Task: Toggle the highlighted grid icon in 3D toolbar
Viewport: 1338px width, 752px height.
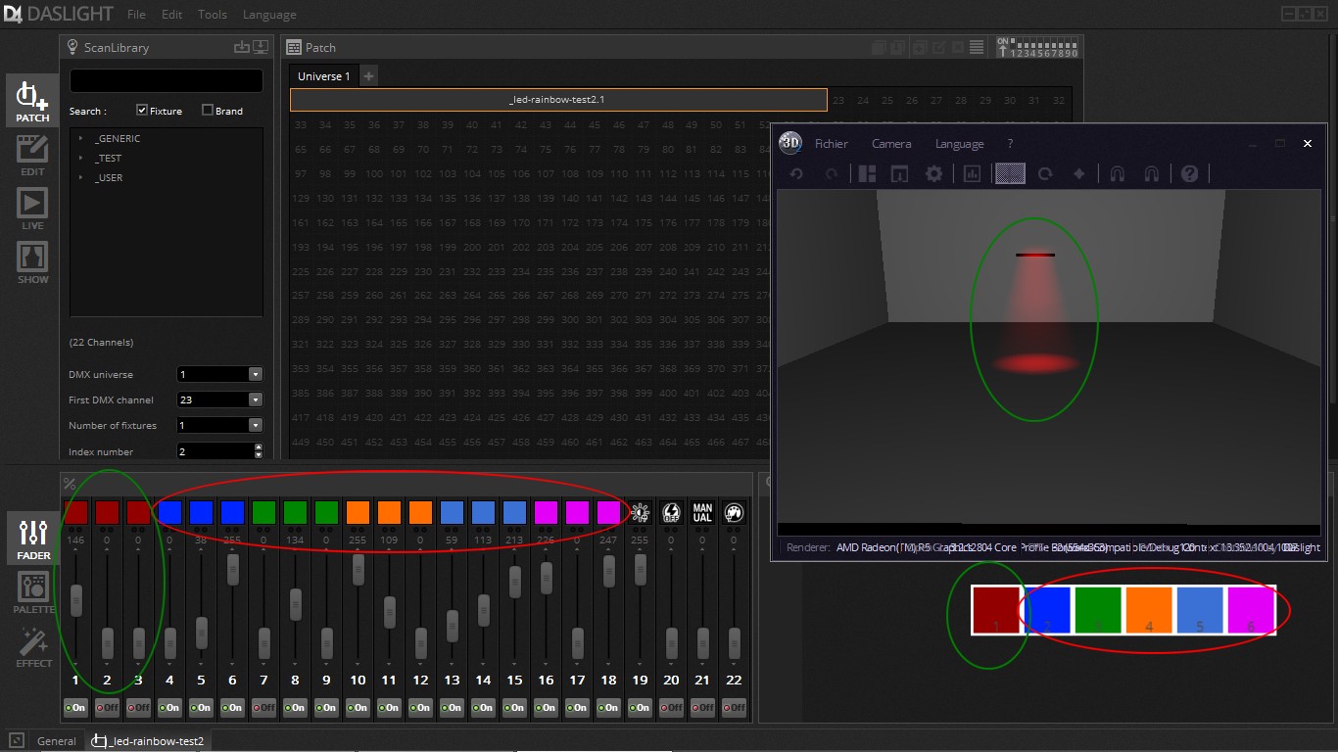Action: [x=1010, y=173]
